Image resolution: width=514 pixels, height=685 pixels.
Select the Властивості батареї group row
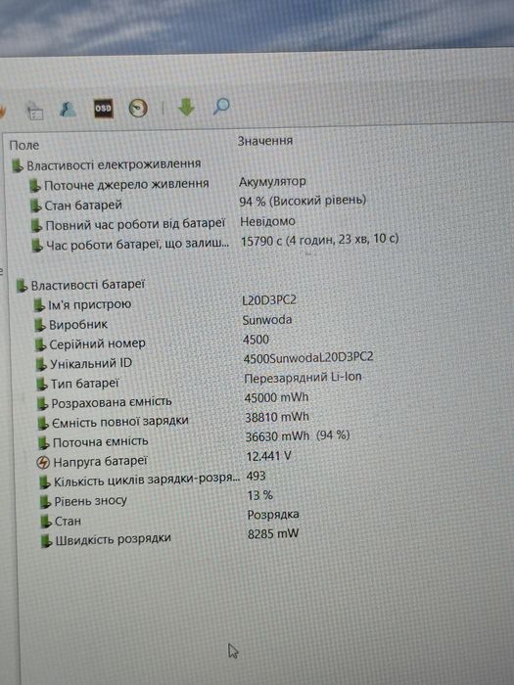click(x=81, y=285)
